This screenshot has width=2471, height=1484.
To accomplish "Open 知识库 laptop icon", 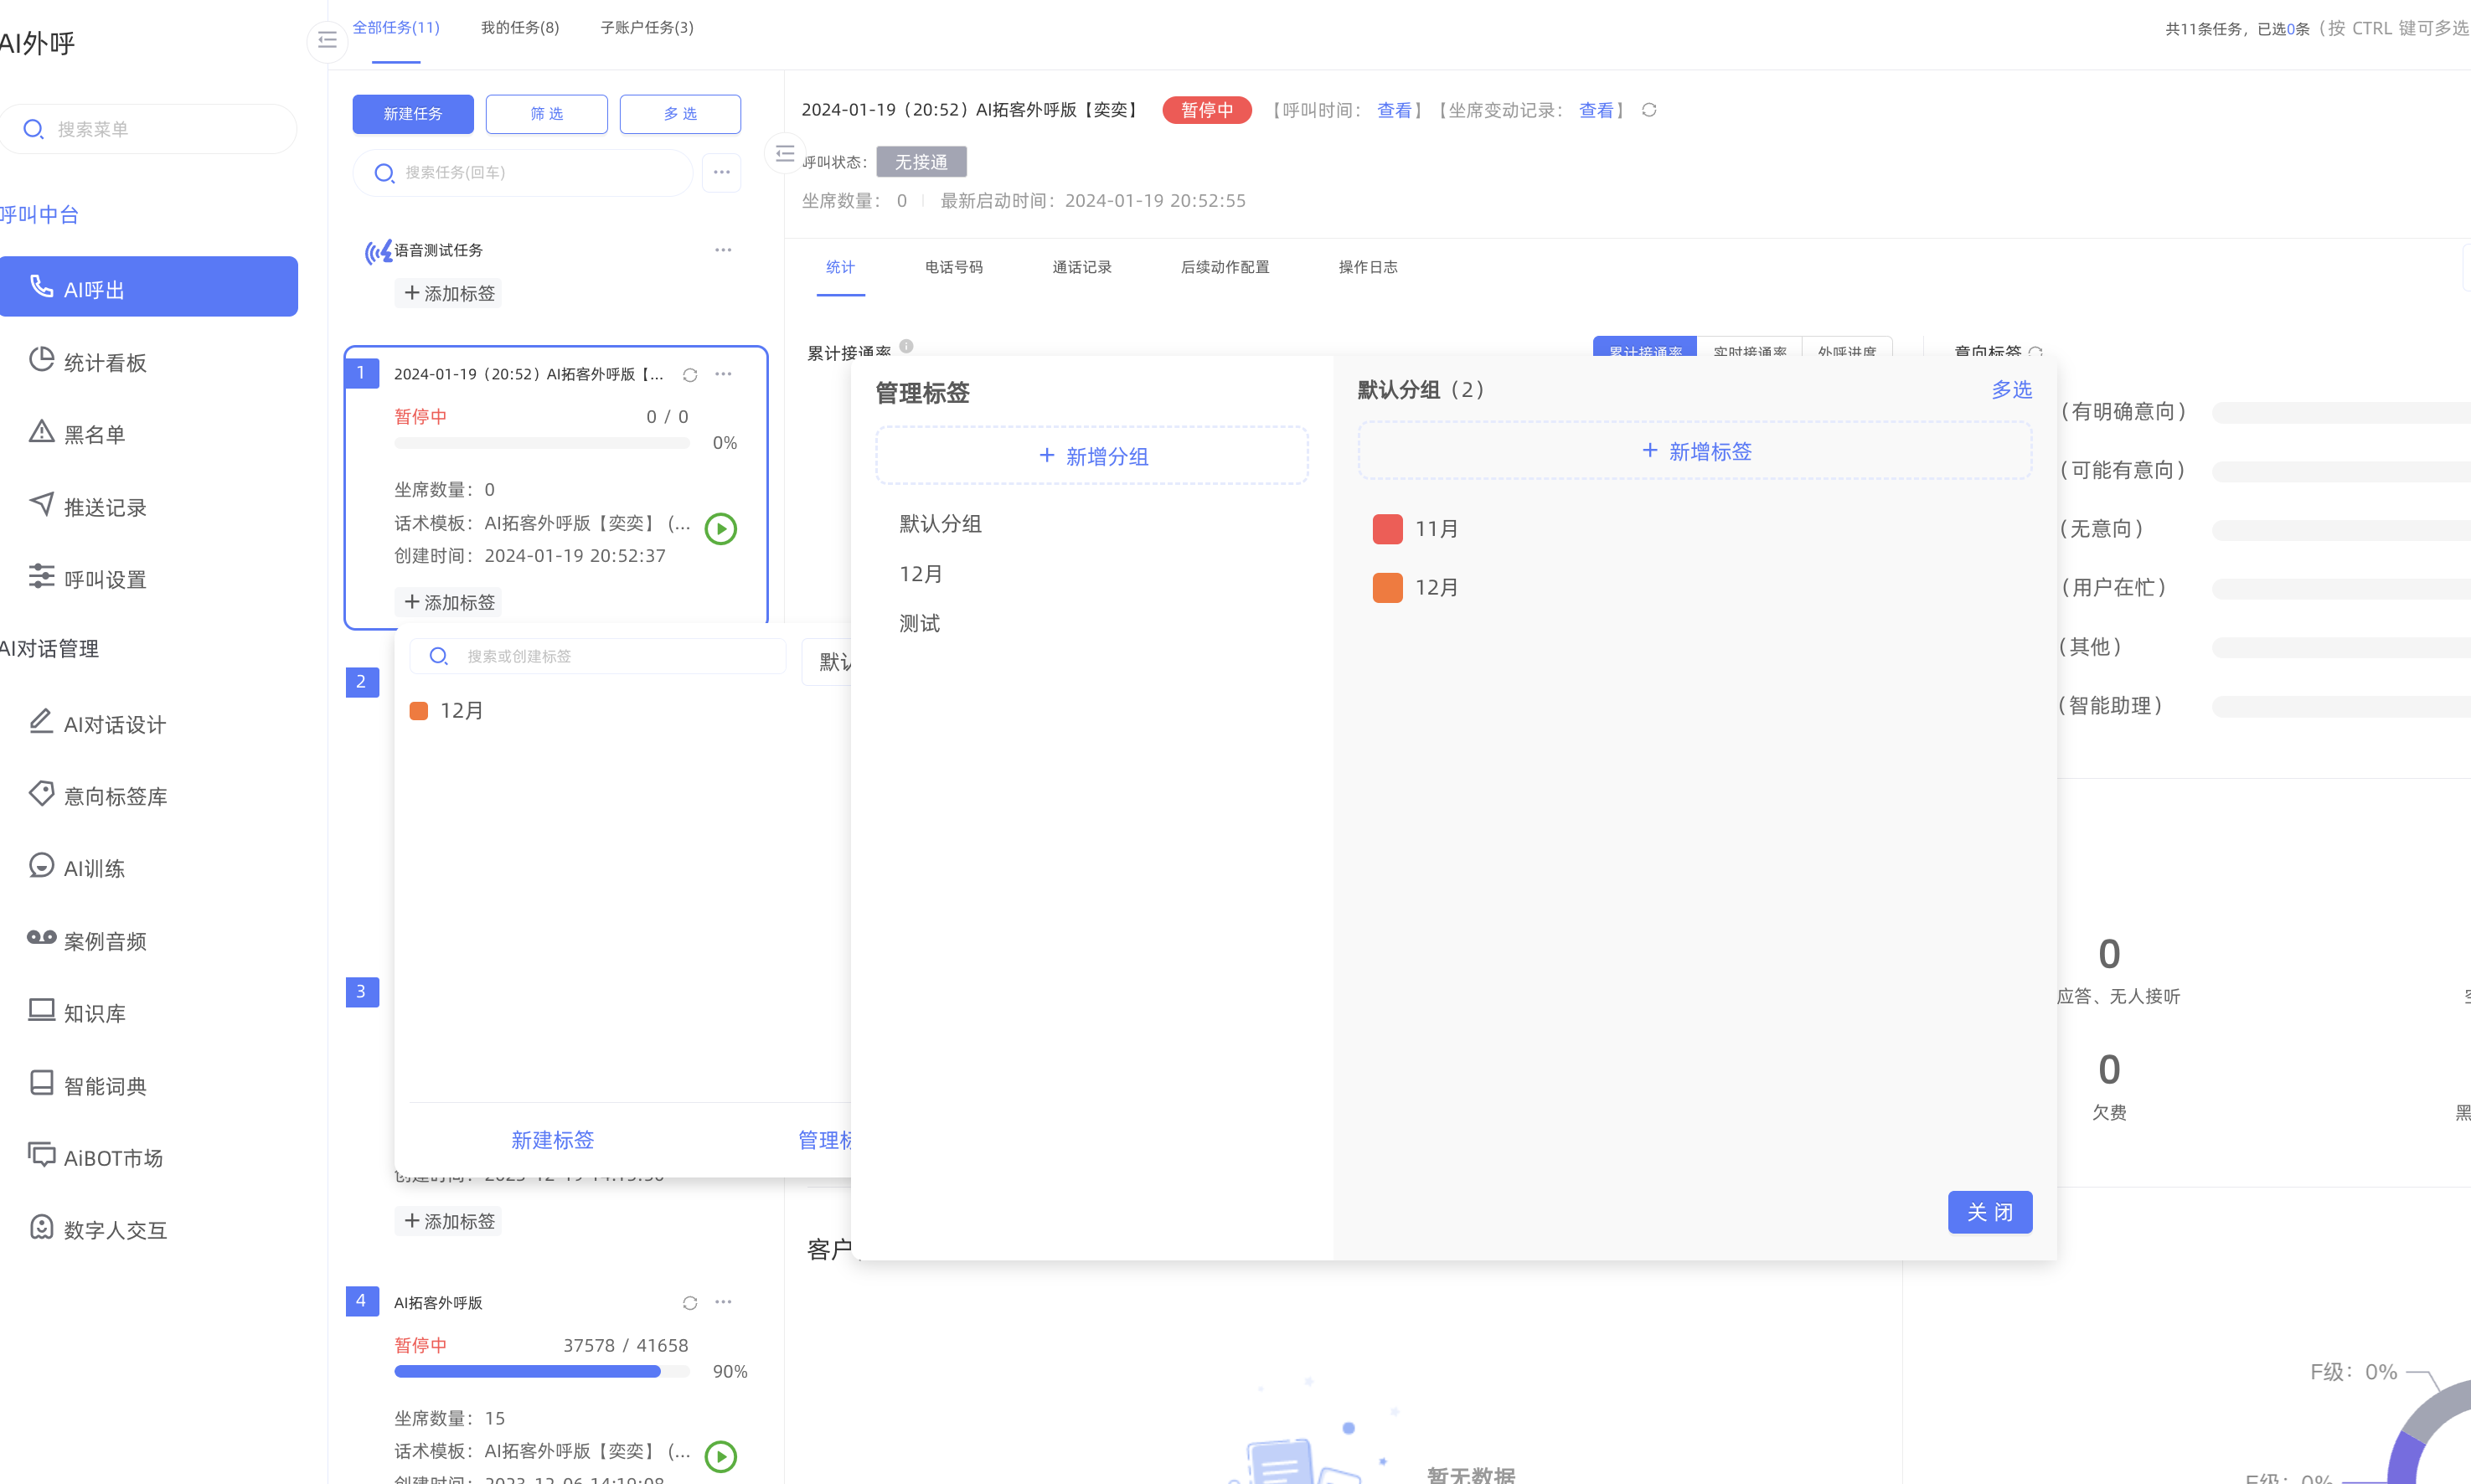I will click(x=41, y=1011).
